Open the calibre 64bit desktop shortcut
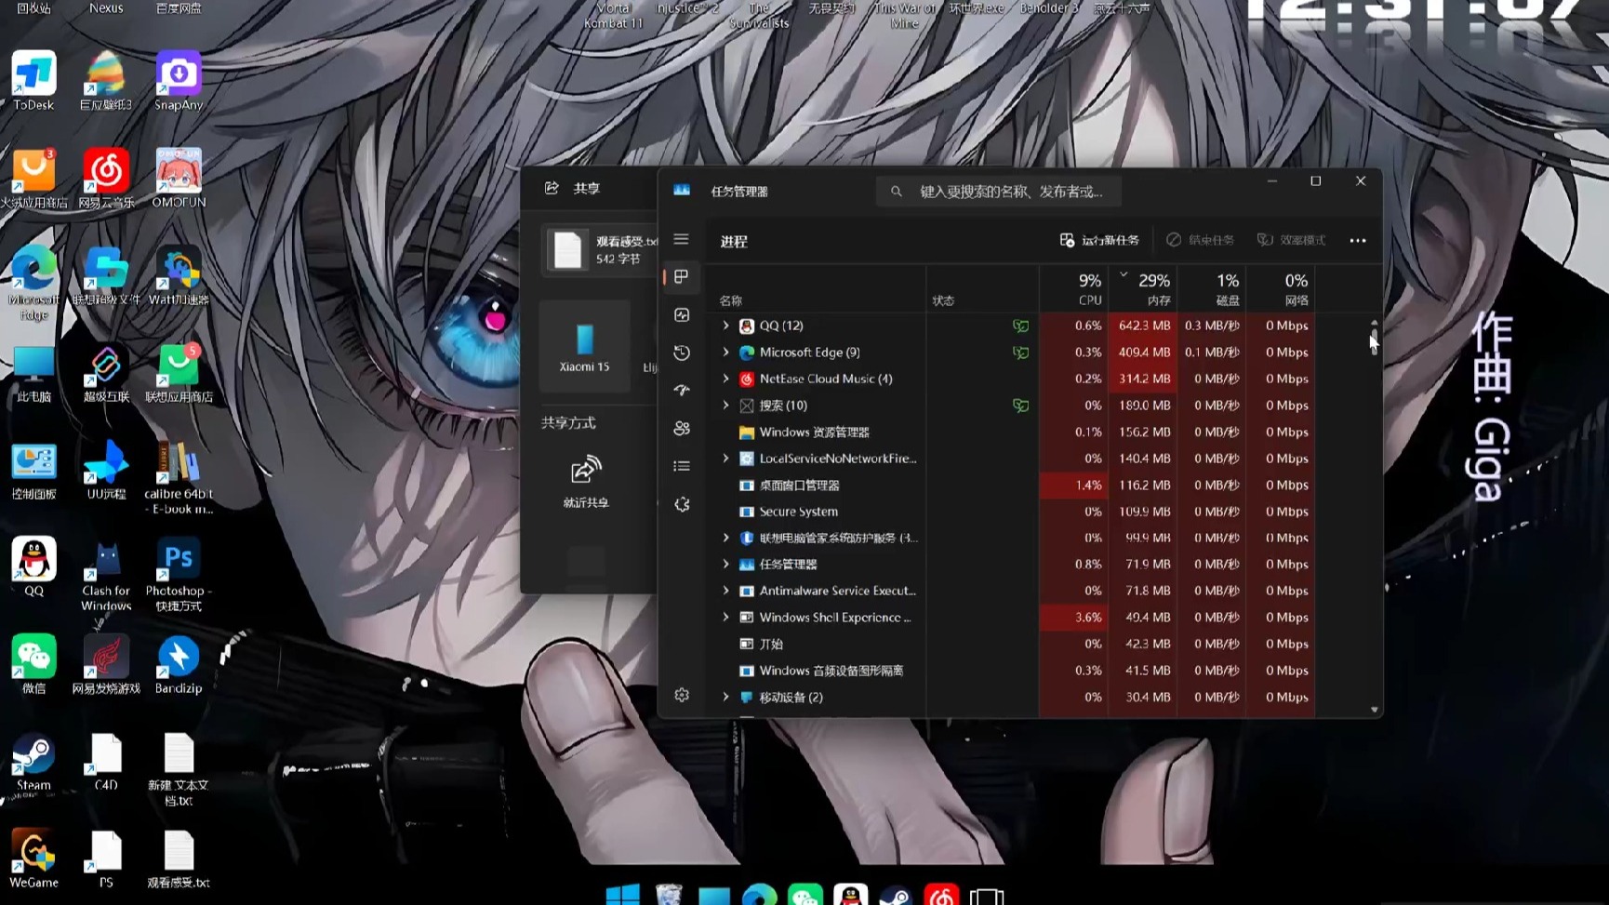The image size is (1609, 905). (179, 478)
